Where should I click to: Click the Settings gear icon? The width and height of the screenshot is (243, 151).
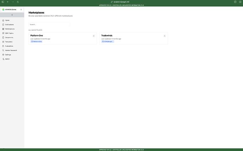point(3,55)
